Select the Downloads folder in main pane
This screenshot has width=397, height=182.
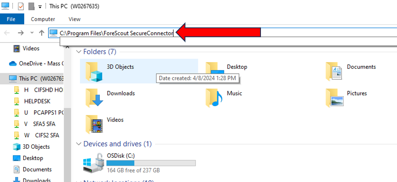(110, 97)
